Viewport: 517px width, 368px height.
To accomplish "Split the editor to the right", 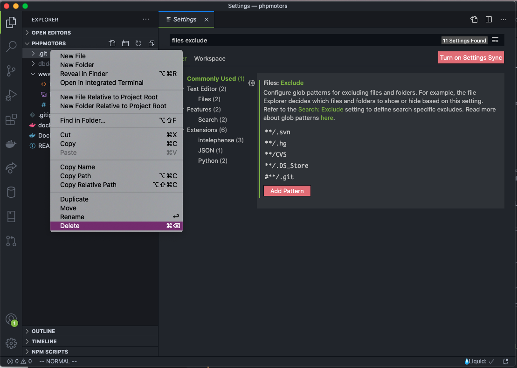I will tap(489, 20).
